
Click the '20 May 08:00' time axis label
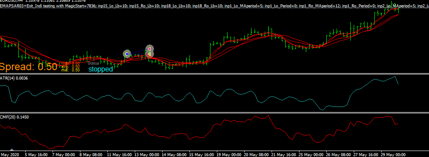256,154
